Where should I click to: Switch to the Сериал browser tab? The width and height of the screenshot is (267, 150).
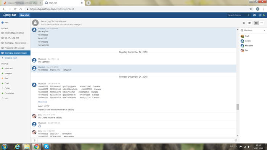[22, 3]
